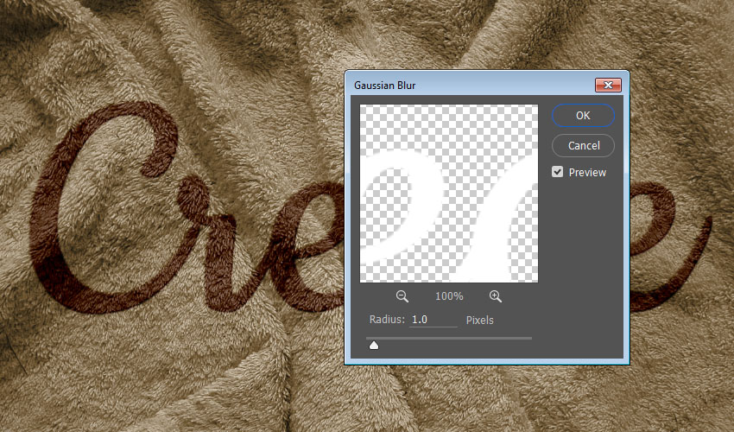Click the Preview checkbox label text
This screenshot has height=432, width=734.
tap(587, 173)
